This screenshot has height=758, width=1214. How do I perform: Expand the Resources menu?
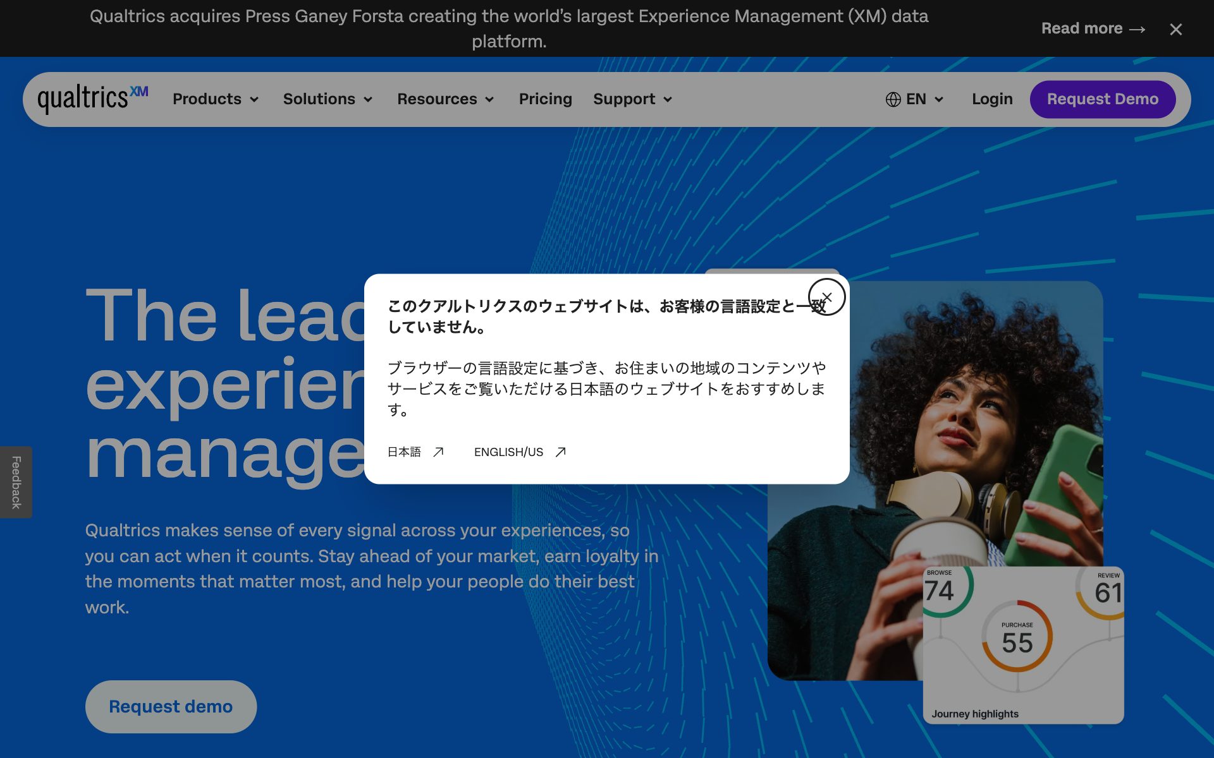point(445,99)
